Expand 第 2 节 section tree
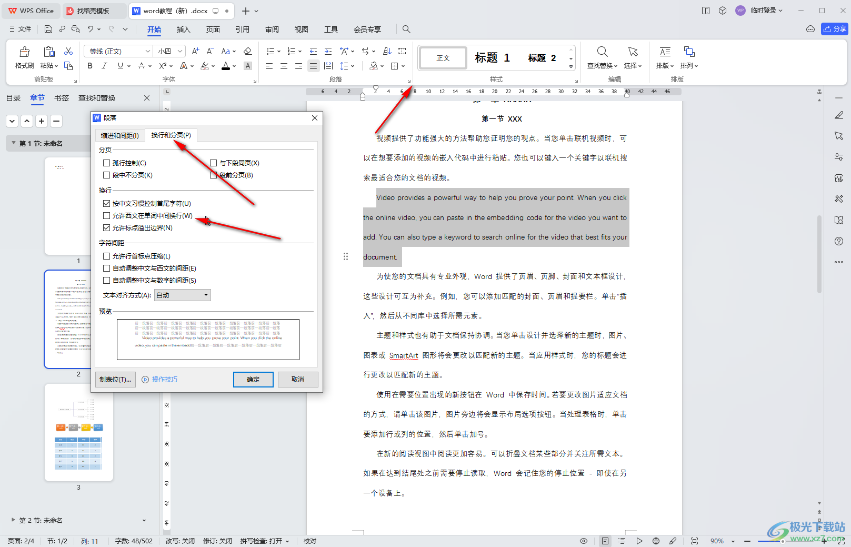 (x=13, y=520)
